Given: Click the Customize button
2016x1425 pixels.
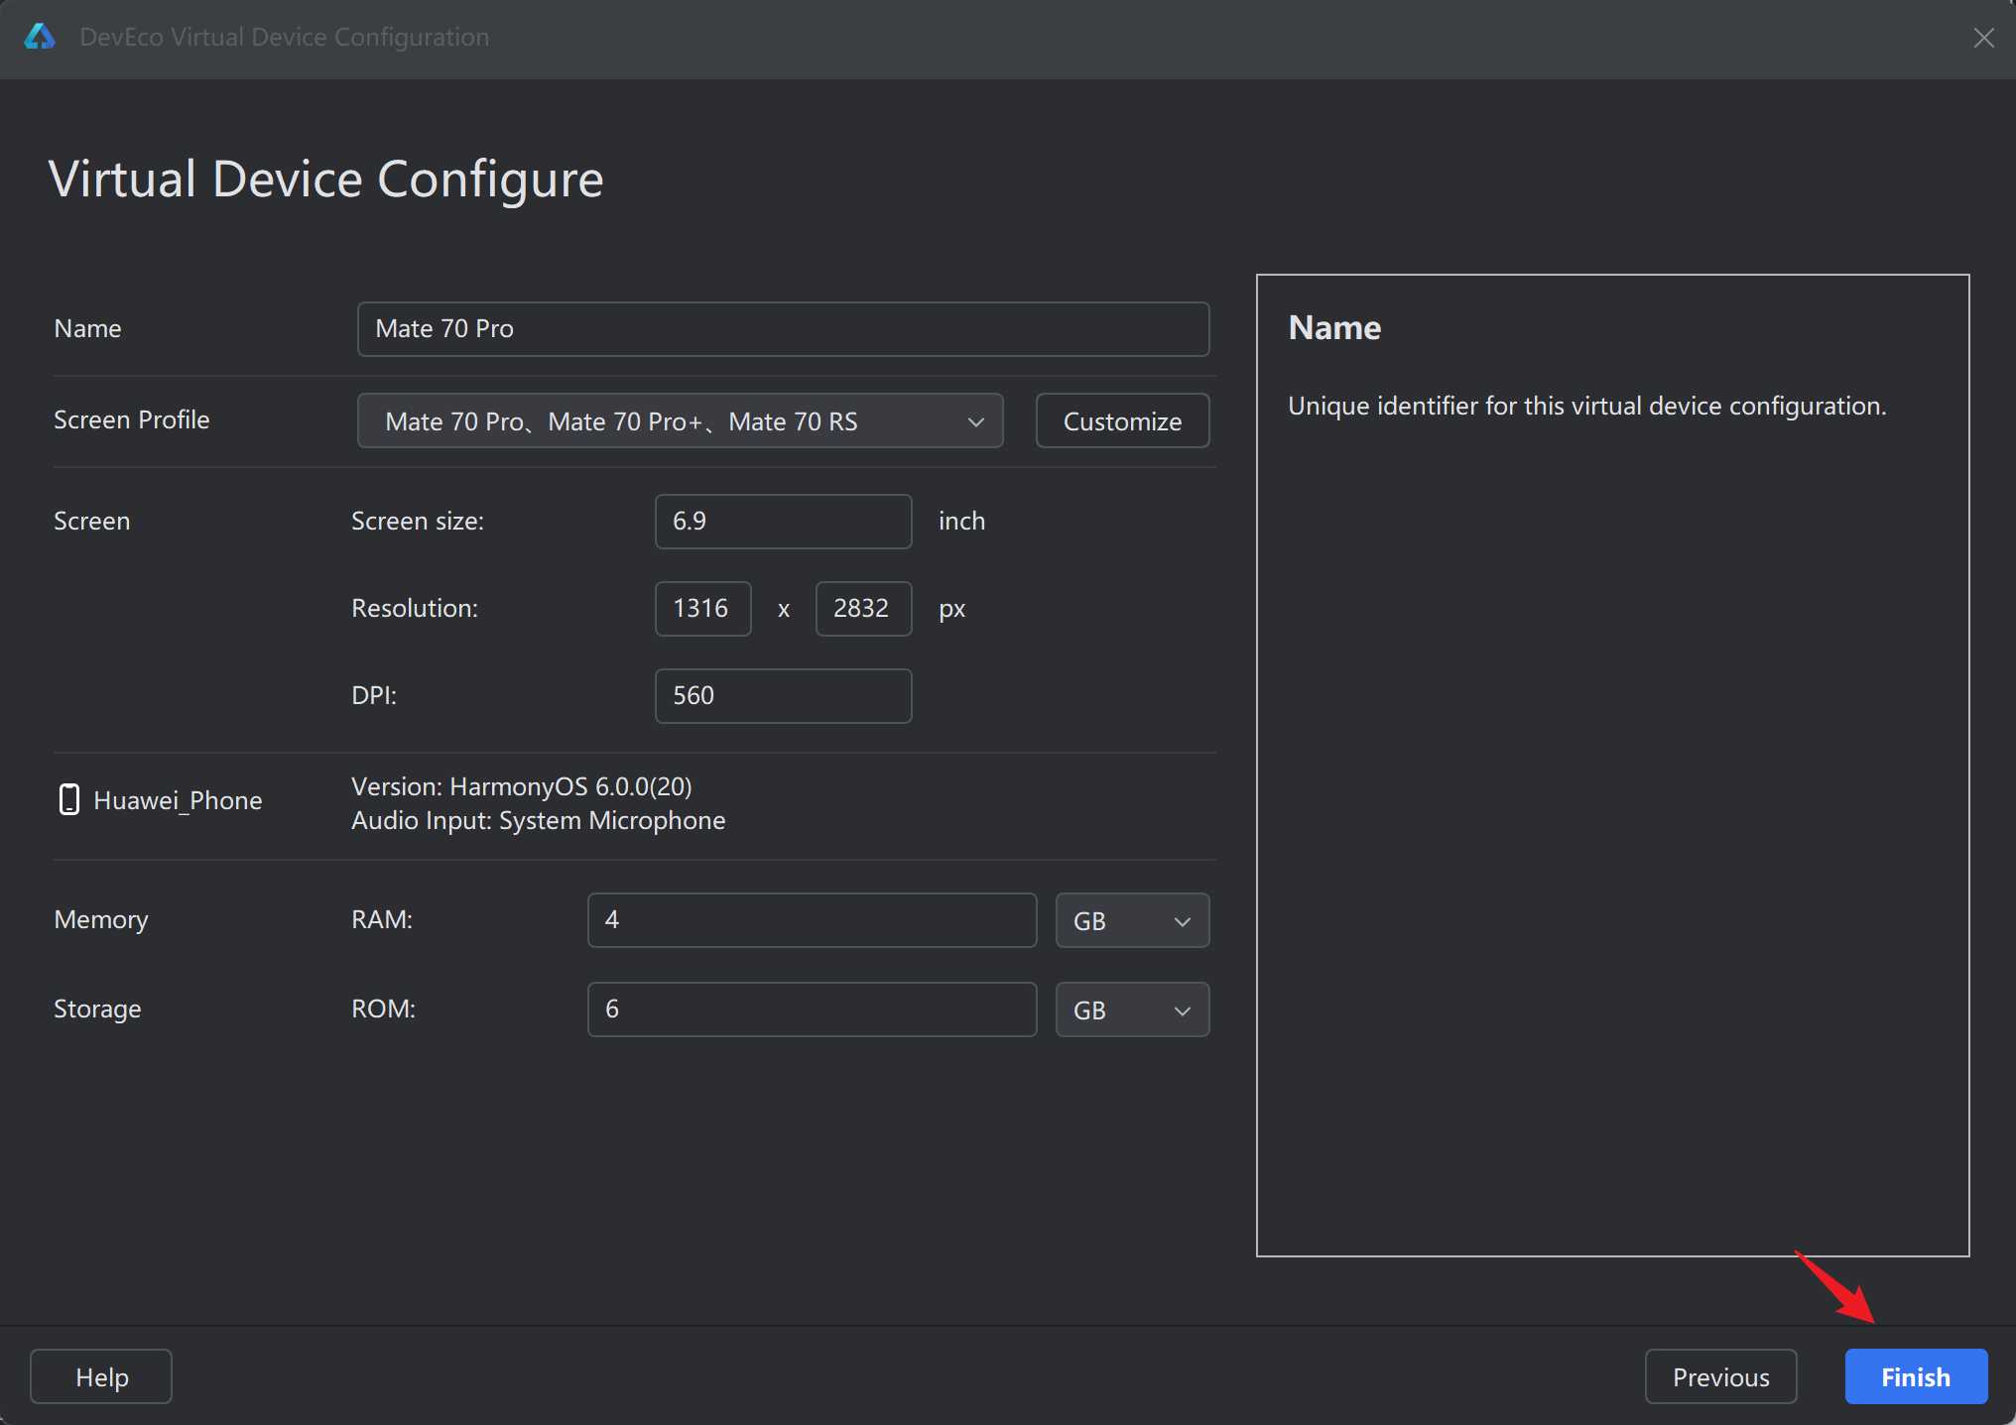Looking at the screenshot, I should pyautogui.click(x=1122, y=420).
